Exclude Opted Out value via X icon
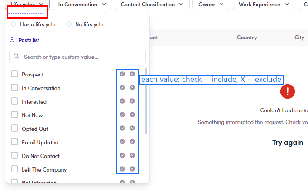308x191 pixels. point(132,128)
